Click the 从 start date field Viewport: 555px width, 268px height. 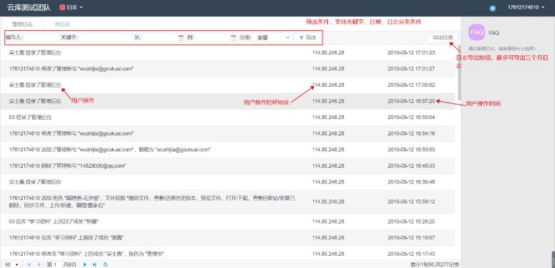click(x=163, y=37)
